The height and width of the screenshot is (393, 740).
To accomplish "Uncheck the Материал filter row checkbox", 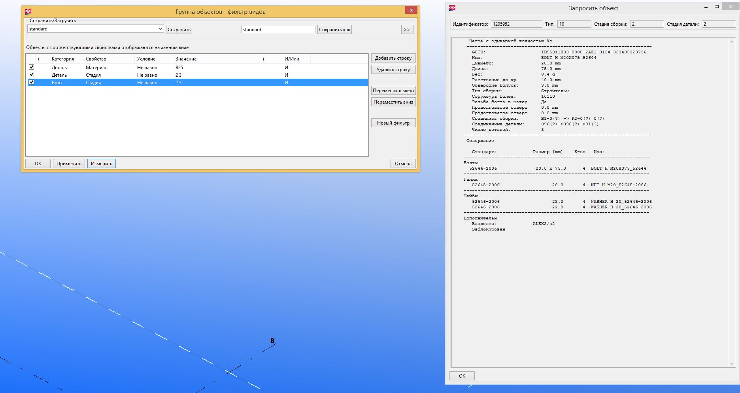I will tap(32, 67).
